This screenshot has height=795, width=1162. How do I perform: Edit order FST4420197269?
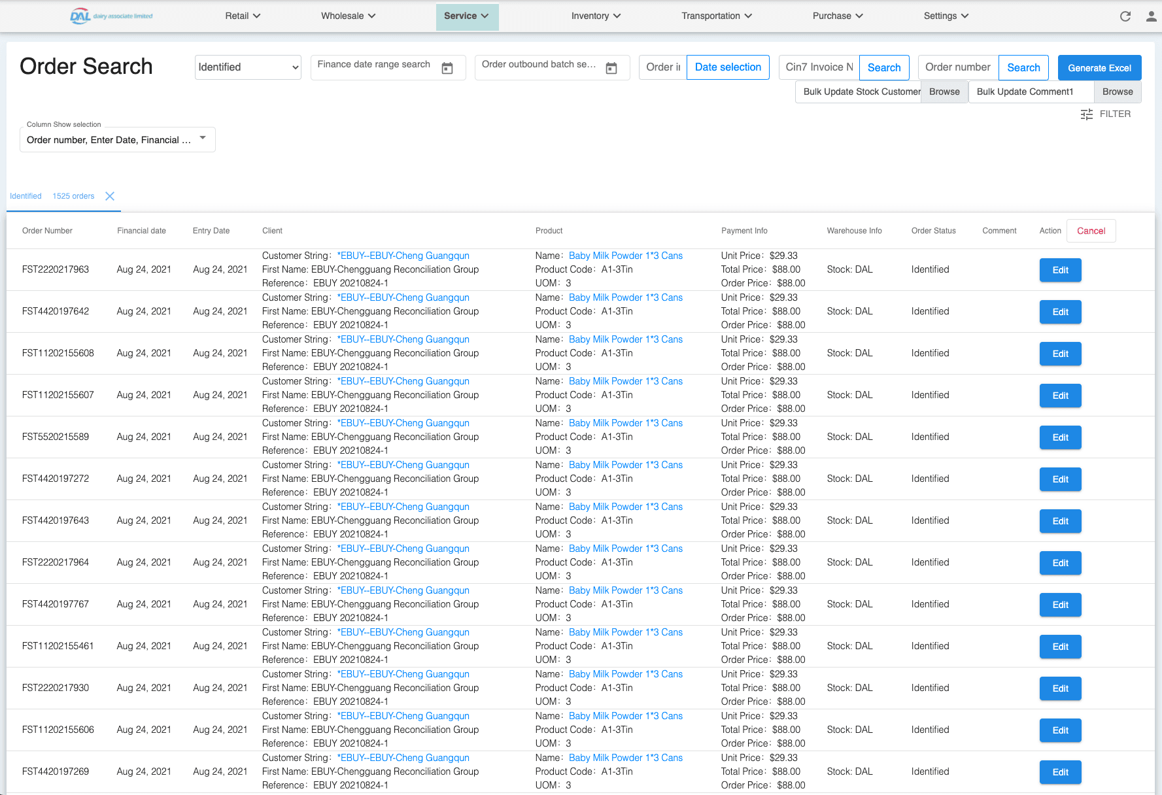(1060, 772)
